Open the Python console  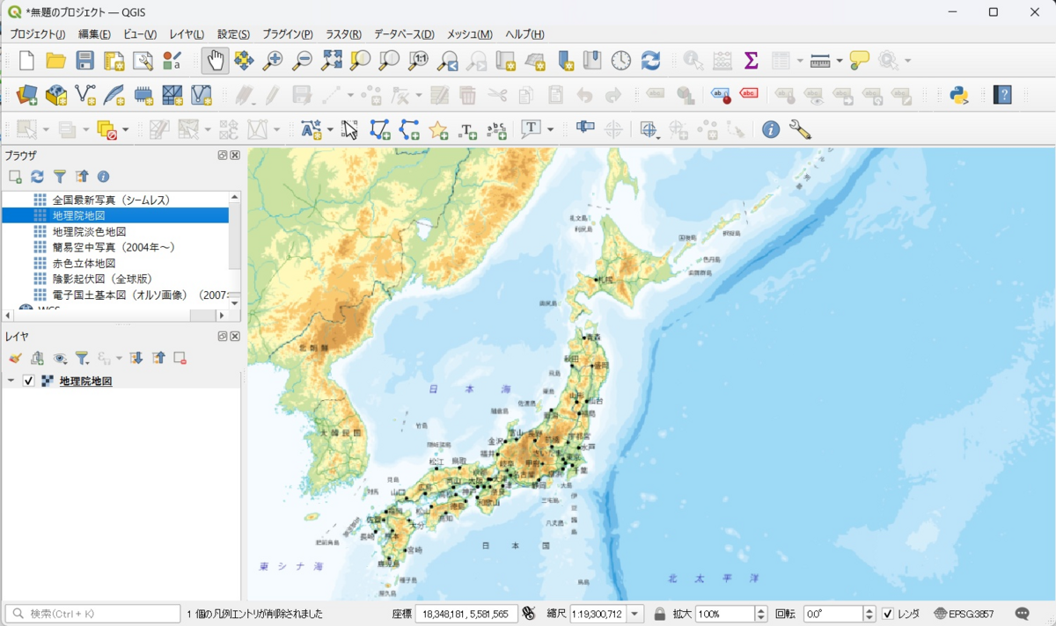click(959, 95)
